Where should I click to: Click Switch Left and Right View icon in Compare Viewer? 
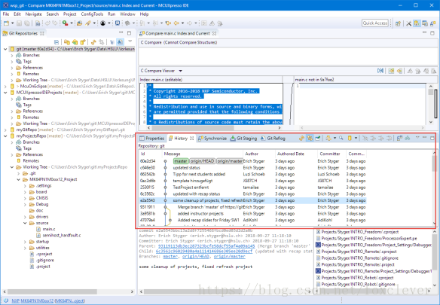(x=380, y=71)
